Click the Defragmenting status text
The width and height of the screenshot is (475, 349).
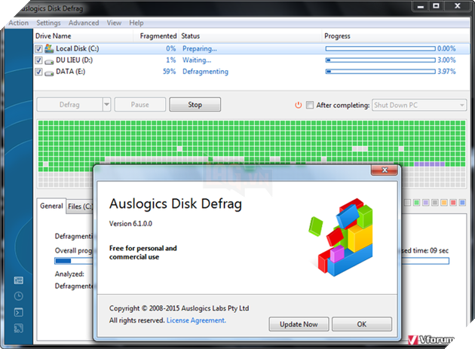click(x=205, y=72)
